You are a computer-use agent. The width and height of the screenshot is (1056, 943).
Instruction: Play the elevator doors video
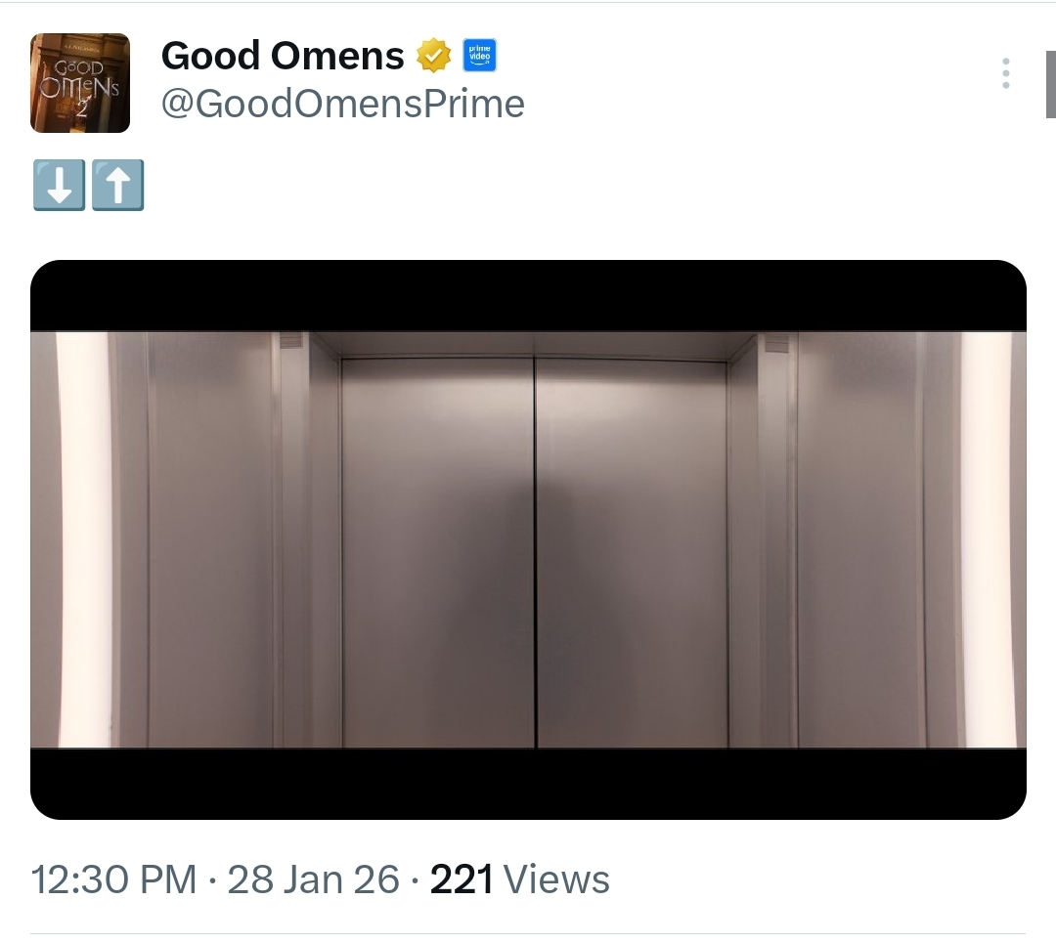click(528, 539)
